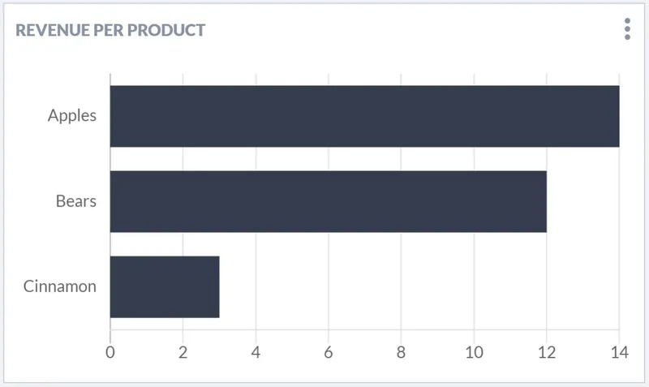649x387 pixels.
Task: Click the 8 axis value
Action: coord(401,352)
